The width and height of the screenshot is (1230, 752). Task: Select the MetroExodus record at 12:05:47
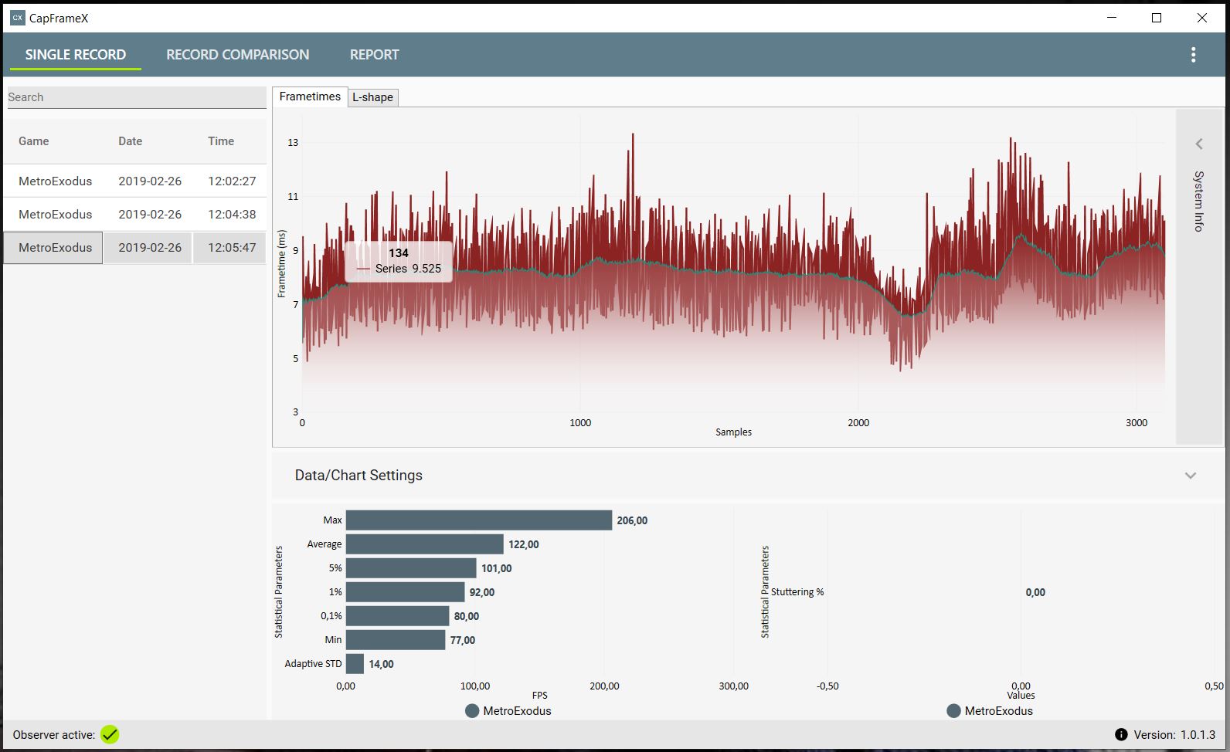[x=135, y=248]
